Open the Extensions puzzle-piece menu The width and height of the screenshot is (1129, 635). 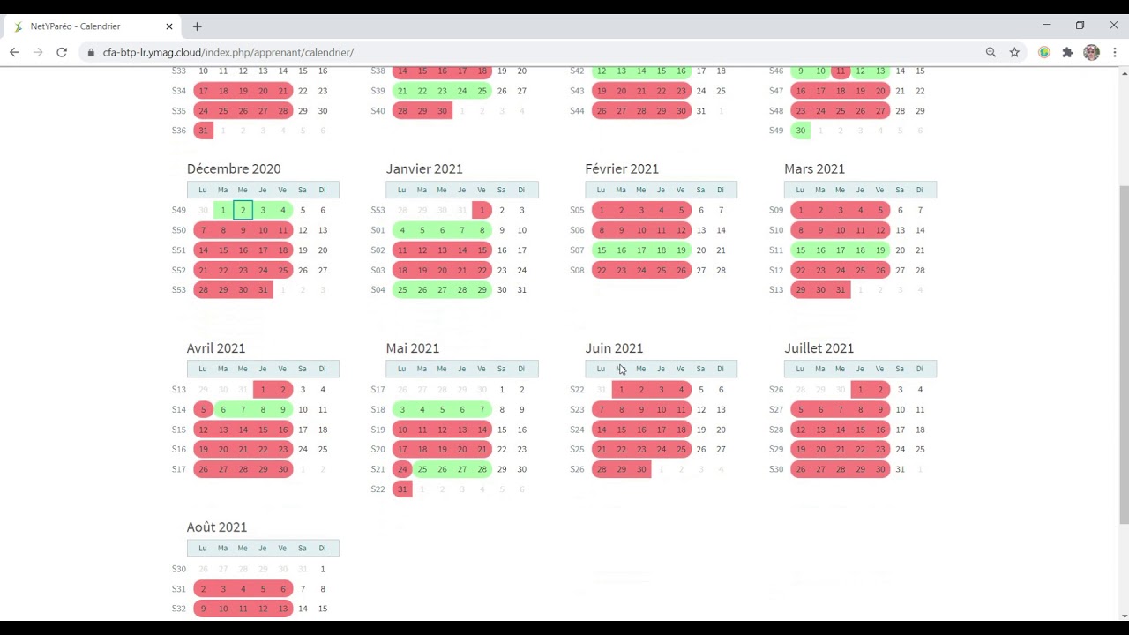coord(1067,53)
